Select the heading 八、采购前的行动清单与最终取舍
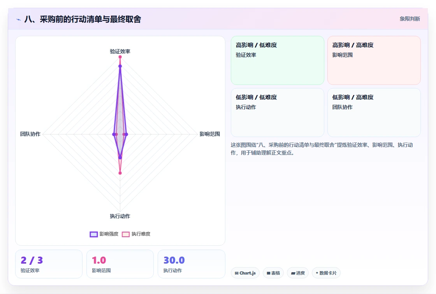Screen dimensions: 436x294 click(83, 19)
